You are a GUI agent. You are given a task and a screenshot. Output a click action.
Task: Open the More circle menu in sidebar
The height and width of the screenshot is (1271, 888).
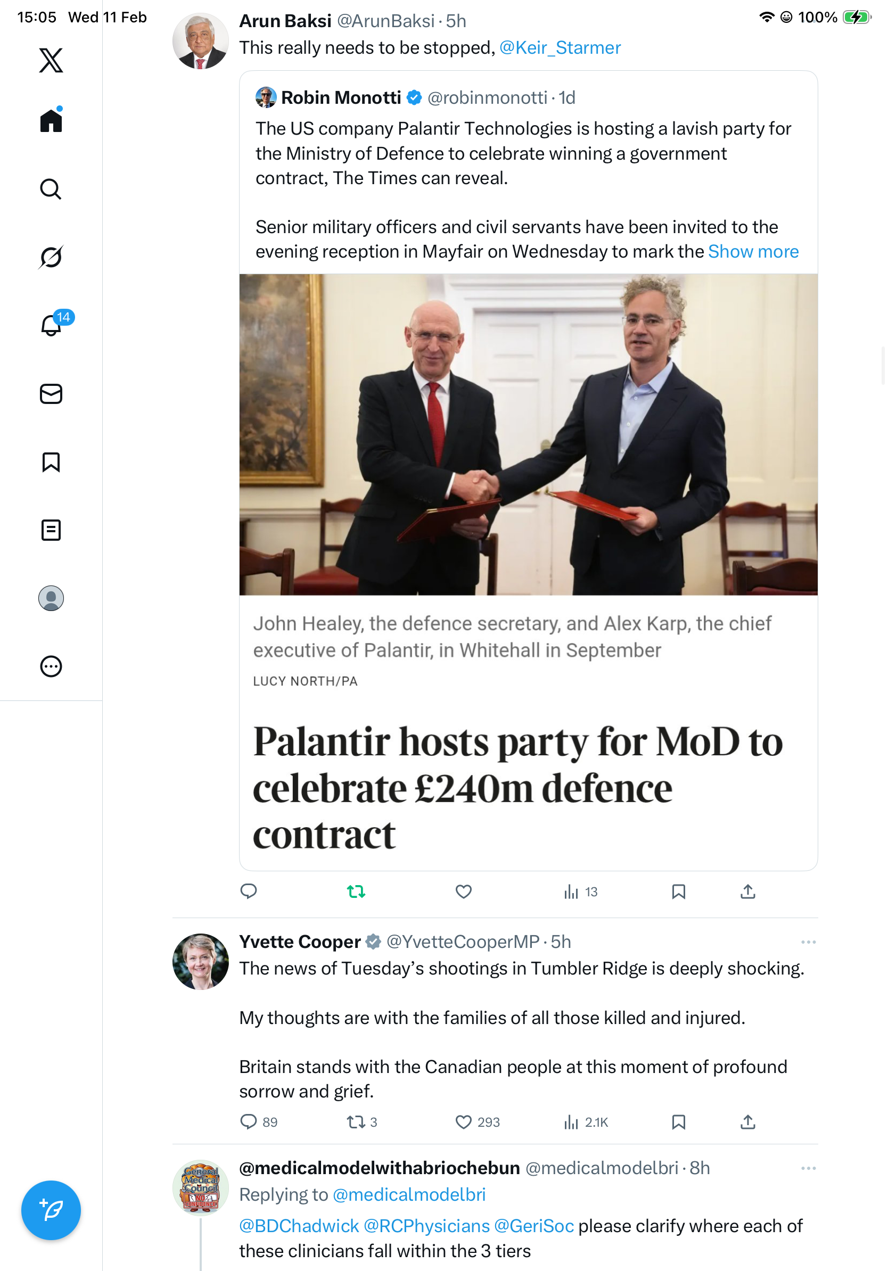tap(51, 666)
